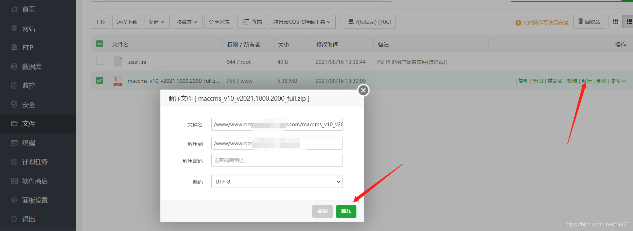
Task: Click the green 解压 confirm button
Action: point(346,211)
